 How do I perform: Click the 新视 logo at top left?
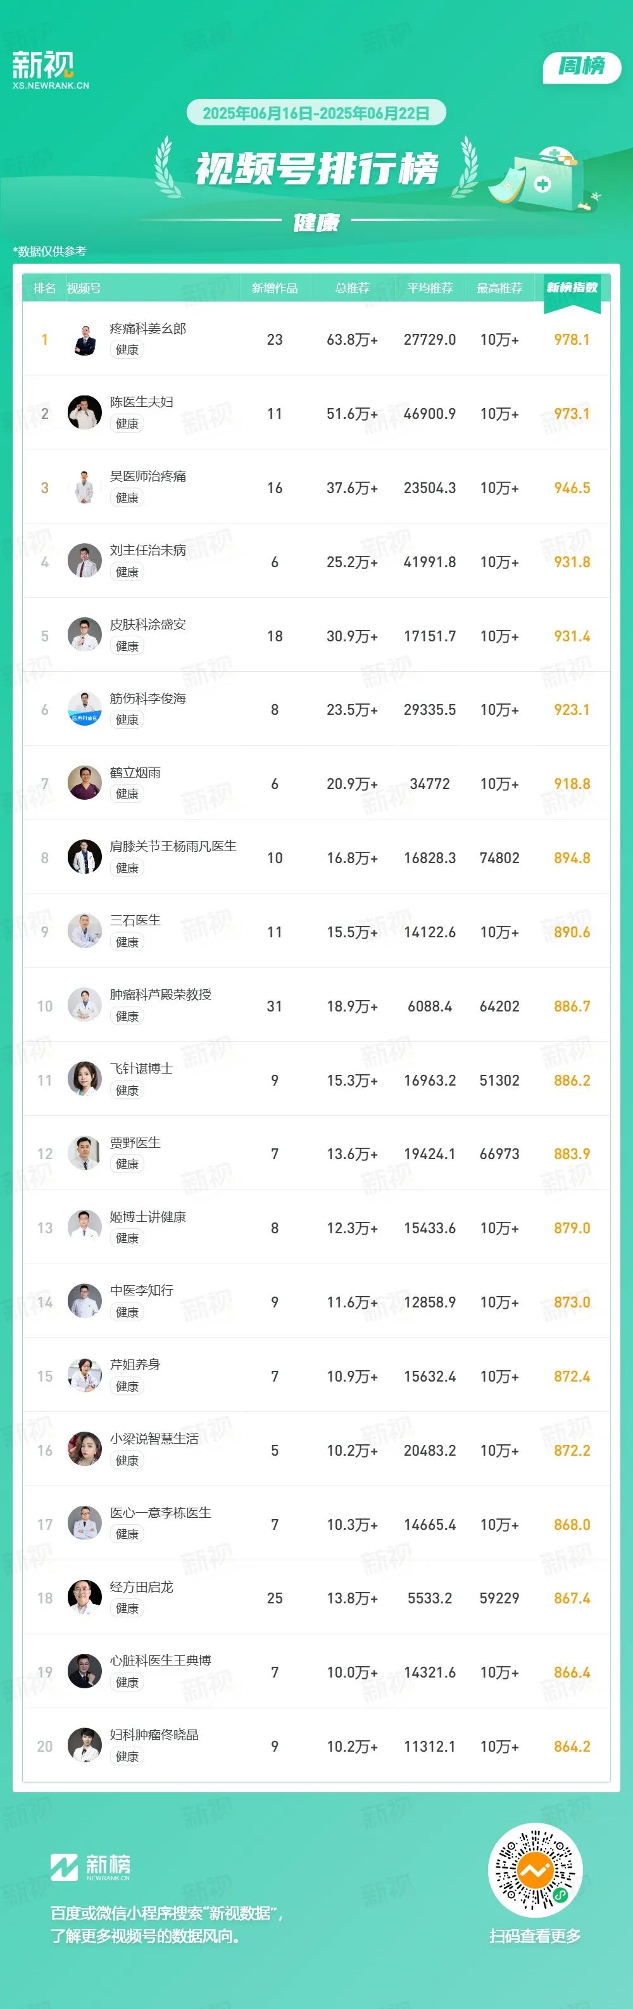pos(51,70)
